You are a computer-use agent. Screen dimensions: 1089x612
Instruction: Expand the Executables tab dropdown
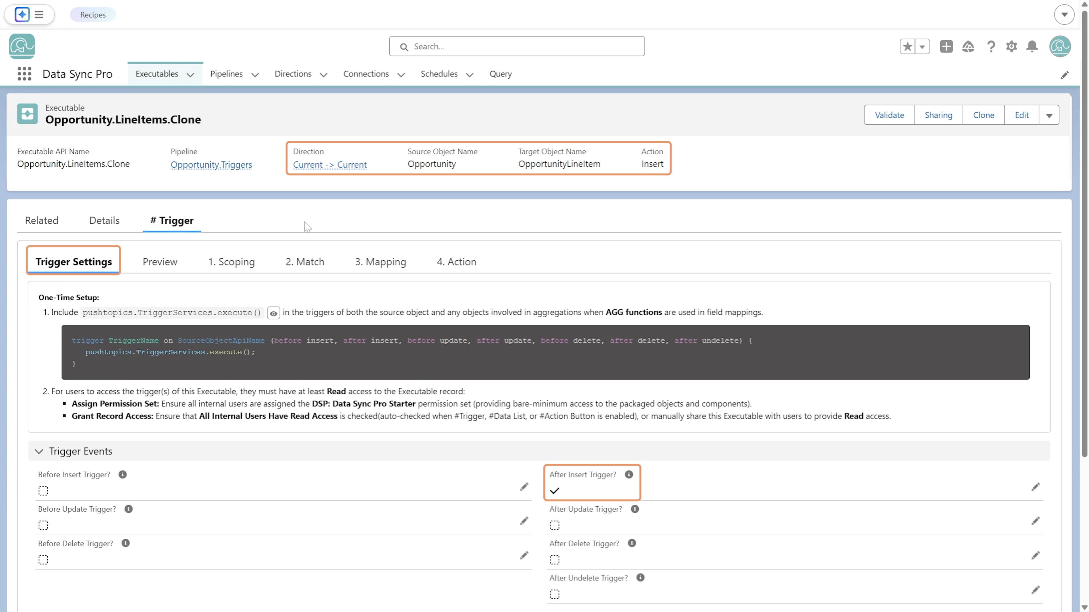190,75
